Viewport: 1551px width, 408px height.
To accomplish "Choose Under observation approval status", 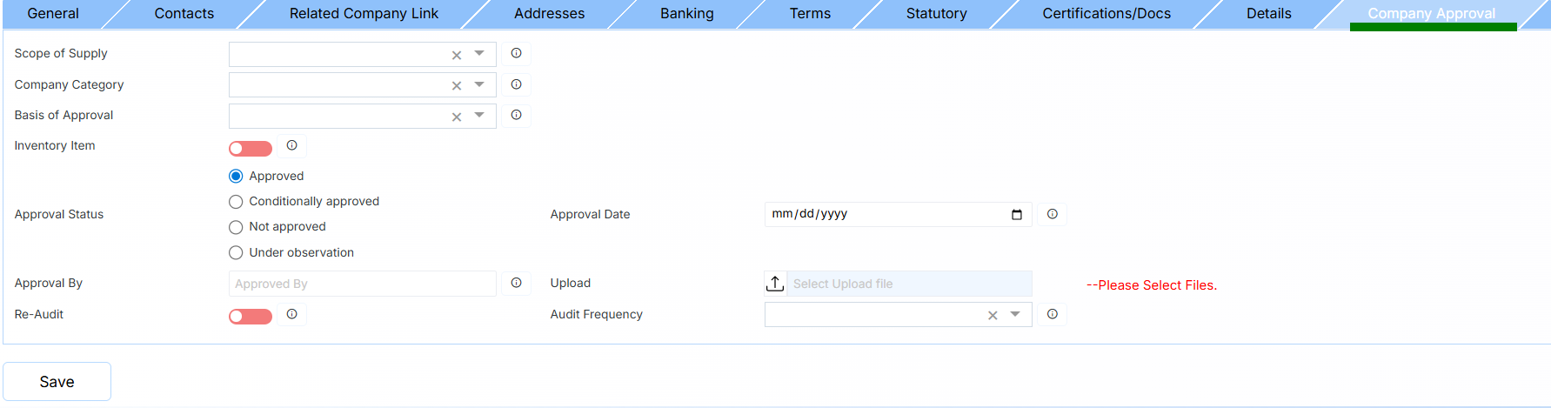I will 236,253.
